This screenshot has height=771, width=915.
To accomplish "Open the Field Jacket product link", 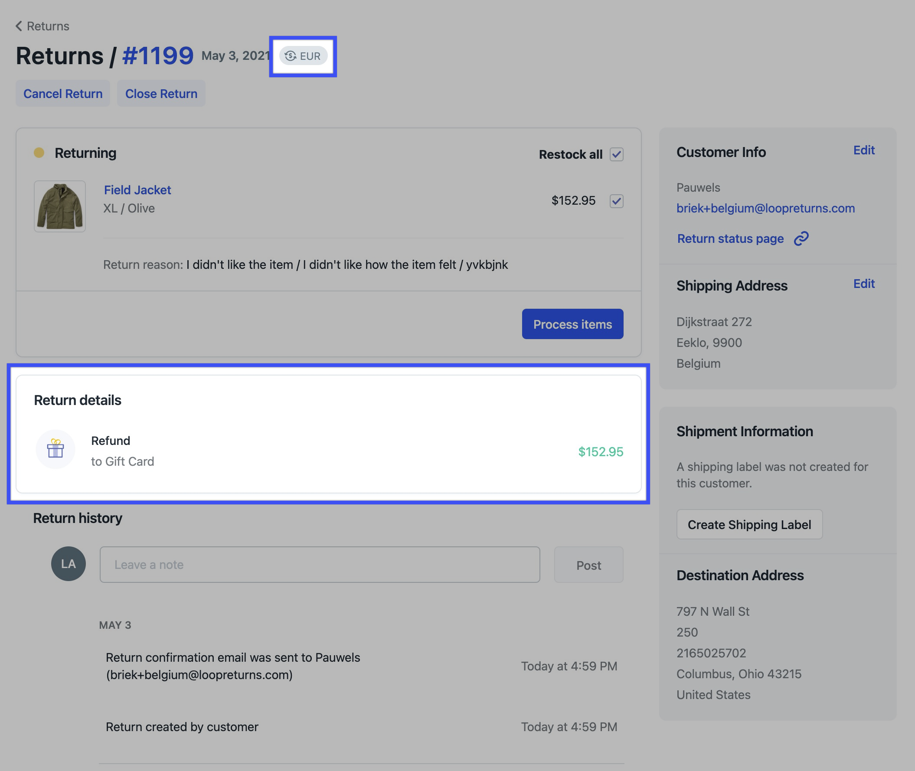I will [x=137, y=190].
